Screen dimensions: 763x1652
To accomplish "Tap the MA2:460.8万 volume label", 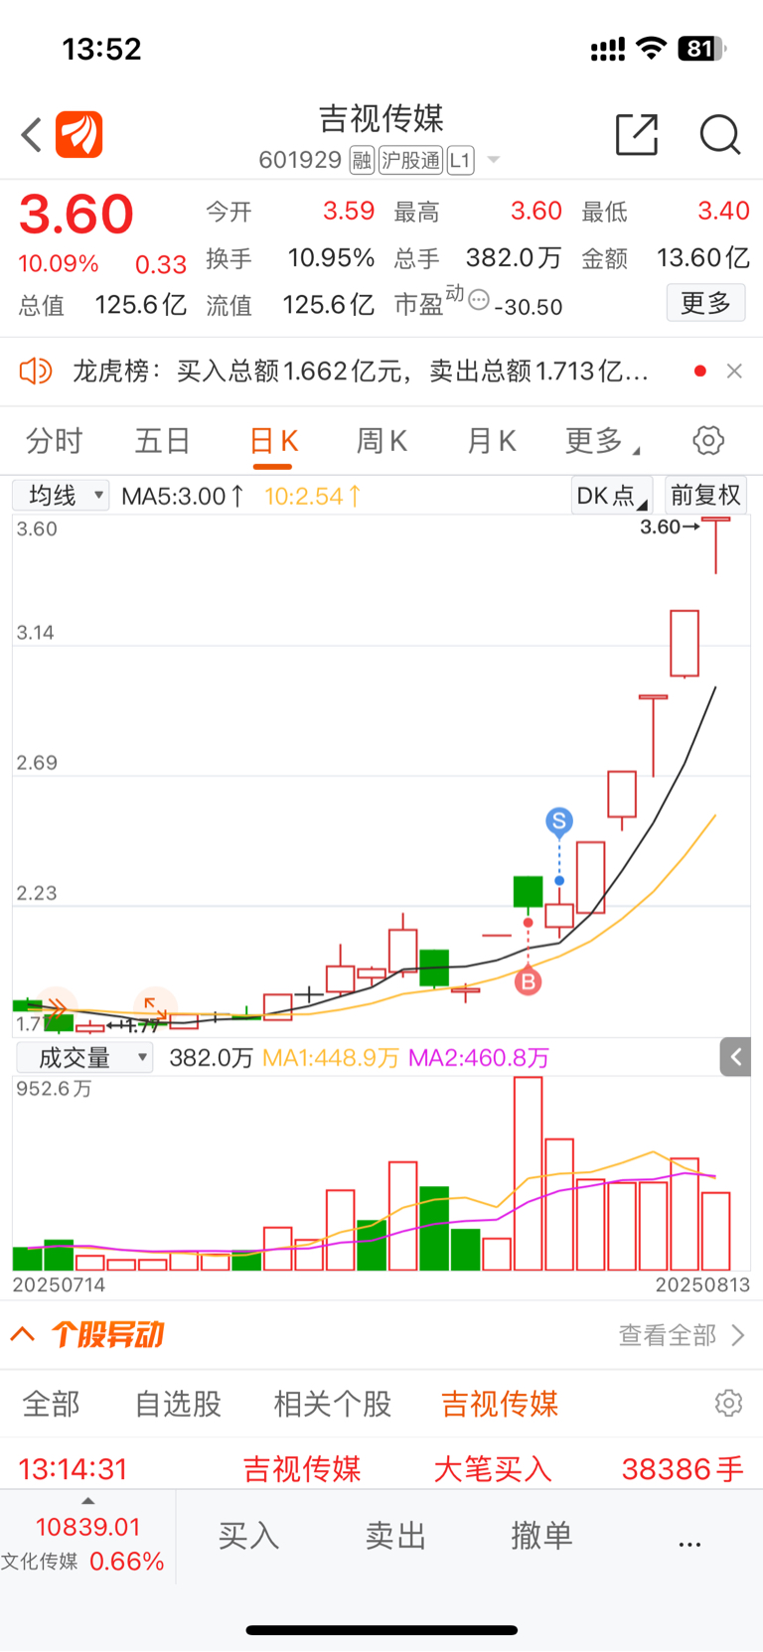I will click(x=479, y=1058).
